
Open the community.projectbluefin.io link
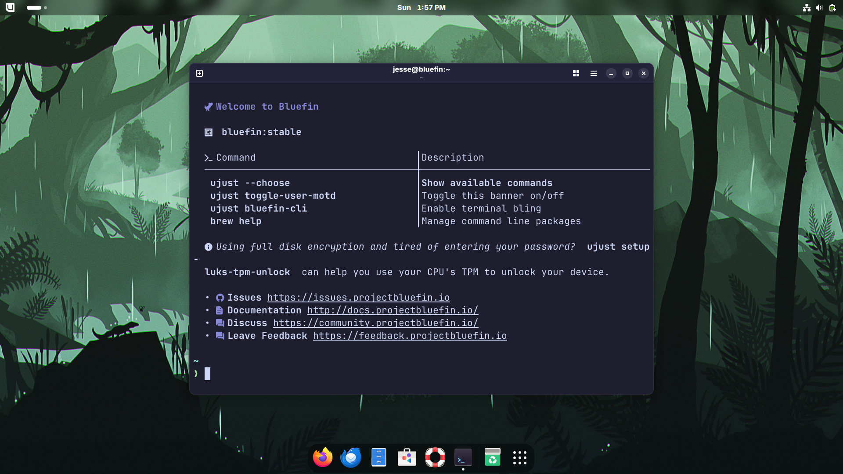coord(376,323)
